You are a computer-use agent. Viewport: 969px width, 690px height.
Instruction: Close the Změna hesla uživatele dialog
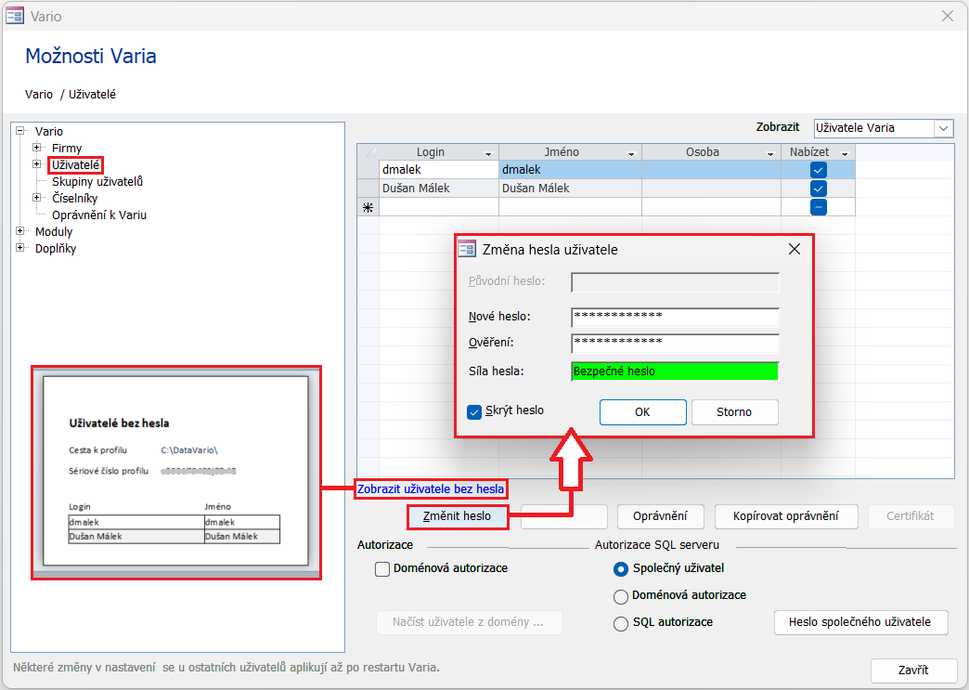click(794, 249)
